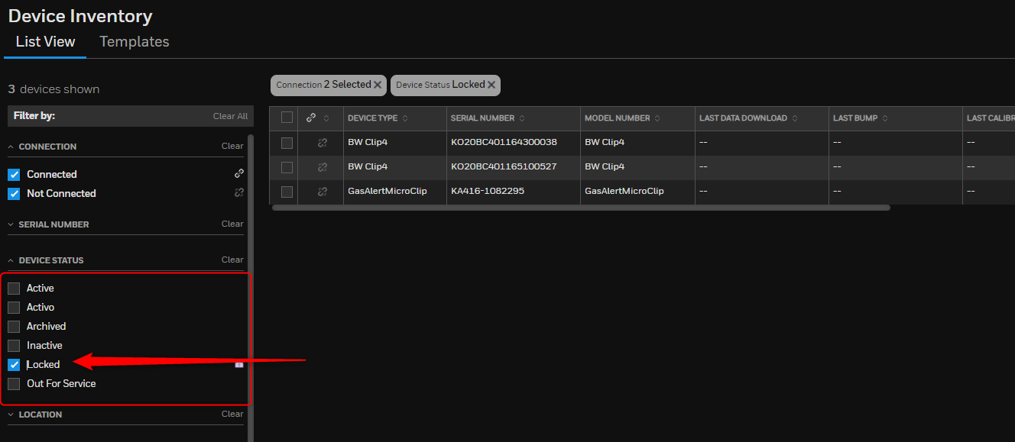Screen dimensions: 1015x442
Task: Tick the select-all checkbox in table header
Action: (x=287, y=118)
